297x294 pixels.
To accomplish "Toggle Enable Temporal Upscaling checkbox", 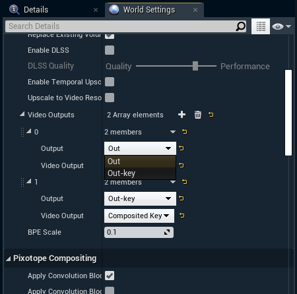I will click(x=110, y=82).
